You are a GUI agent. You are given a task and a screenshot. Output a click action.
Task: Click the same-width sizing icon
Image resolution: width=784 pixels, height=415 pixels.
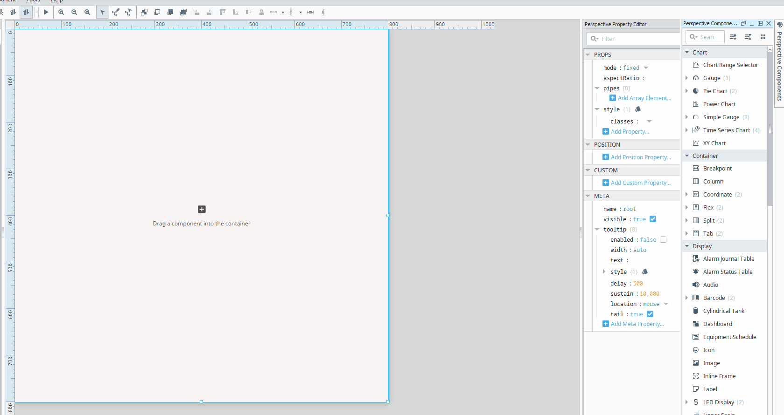click(310, 12)
